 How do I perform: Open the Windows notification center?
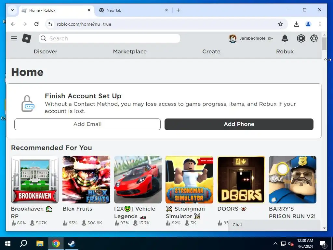tap(323, 244)
